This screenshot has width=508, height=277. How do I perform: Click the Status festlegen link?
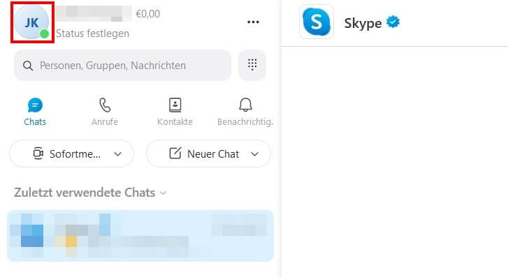tap(93, 33)
